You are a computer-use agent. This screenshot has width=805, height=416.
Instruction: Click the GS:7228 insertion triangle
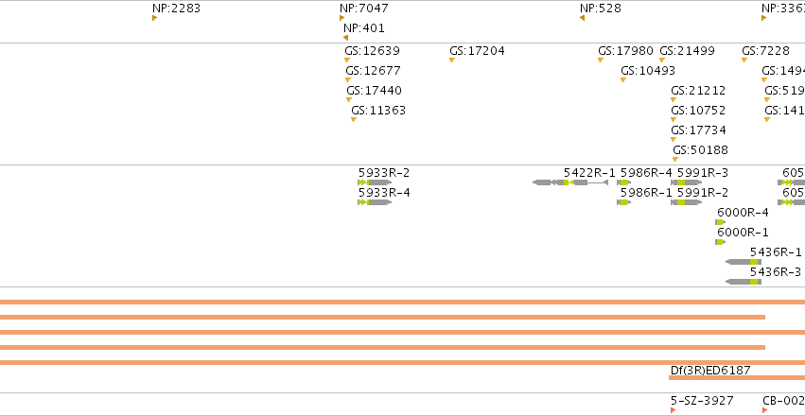744,60
